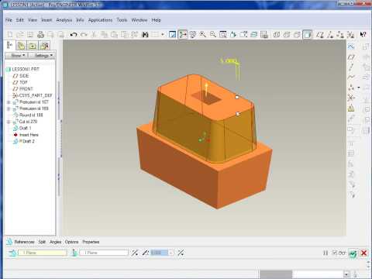Click the Save icon in toolbar
Viewport: 372px width, 279px height.
pos(30,34)
